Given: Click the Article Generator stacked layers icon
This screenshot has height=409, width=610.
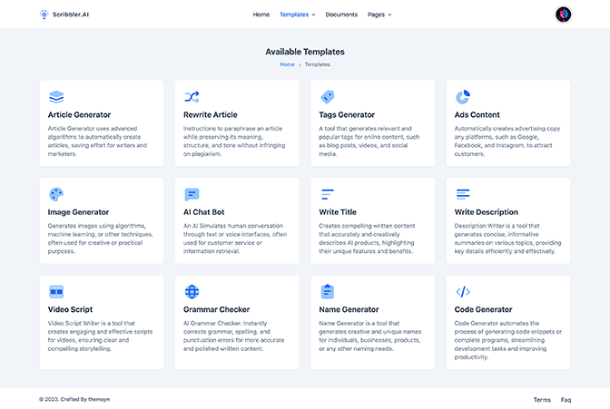Looking at the screenshot, I should 56,97.
